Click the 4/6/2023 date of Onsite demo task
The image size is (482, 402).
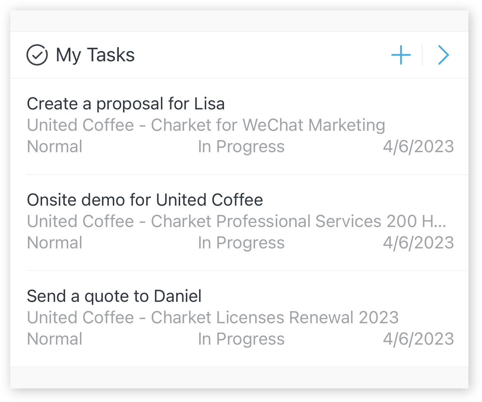[418, 243]
